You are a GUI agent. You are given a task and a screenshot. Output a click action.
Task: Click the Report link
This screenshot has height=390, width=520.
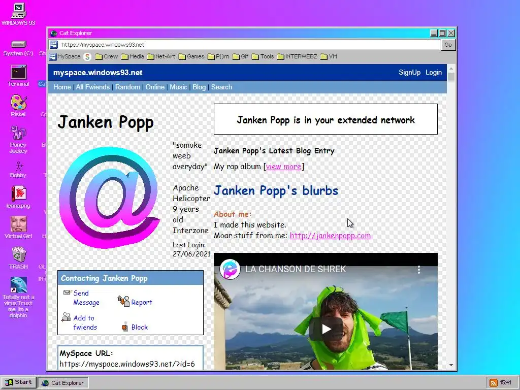142,302
